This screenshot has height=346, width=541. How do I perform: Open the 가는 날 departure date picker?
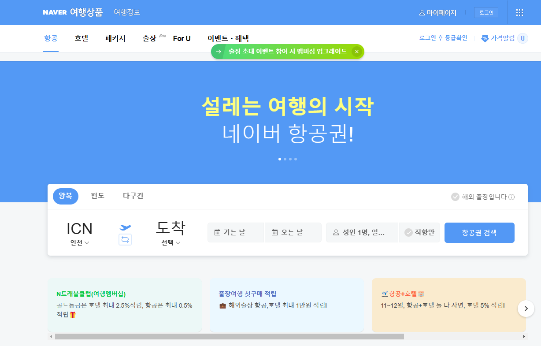click(236, 232)
